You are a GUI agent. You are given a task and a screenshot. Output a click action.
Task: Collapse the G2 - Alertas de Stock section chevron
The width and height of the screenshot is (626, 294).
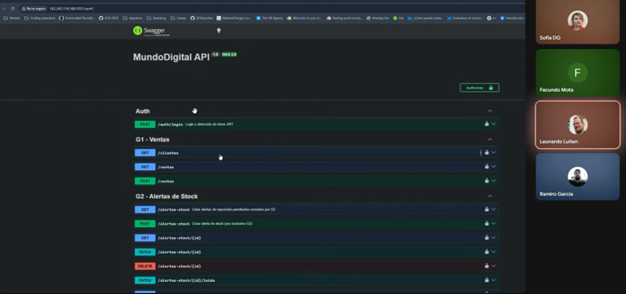point(489,196)
